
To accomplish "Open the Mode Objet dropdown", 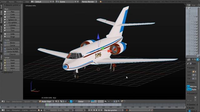I will (47, 101).
